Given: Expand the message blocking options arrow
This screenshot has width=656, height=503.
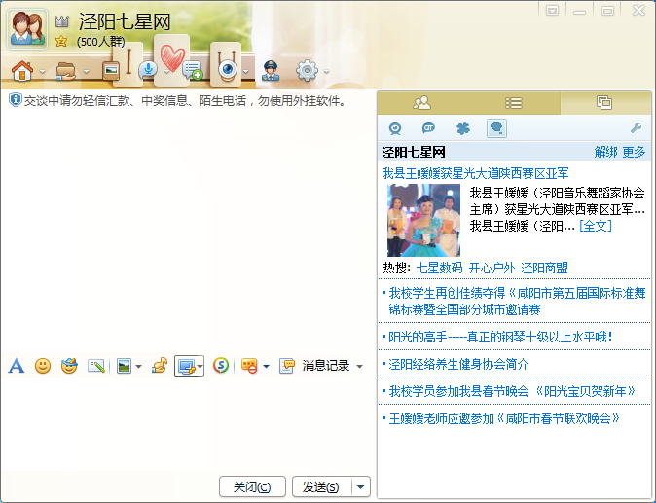Looking at the screenshot, I should 266,367.
